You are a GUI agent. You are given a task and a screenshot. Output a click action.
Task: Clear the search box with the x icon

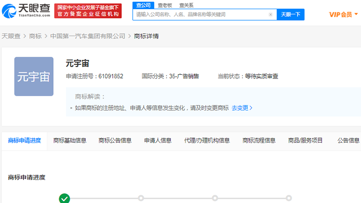(x=270, y=14)
